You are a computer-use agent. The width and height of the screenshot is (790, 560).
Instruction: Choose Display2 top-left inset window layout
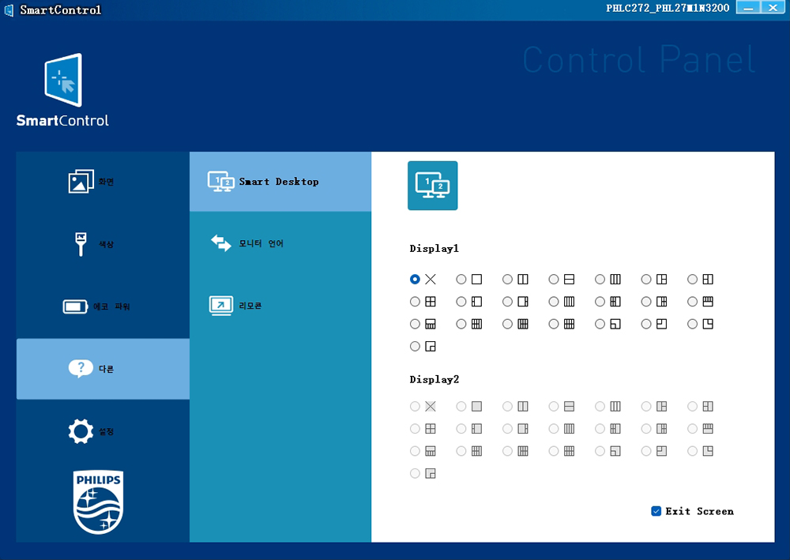[x=646, y=451]
